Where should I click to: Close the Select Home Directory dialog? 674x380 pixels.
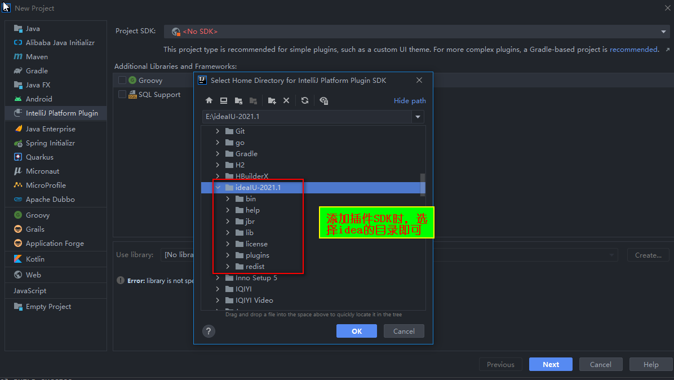419,81
